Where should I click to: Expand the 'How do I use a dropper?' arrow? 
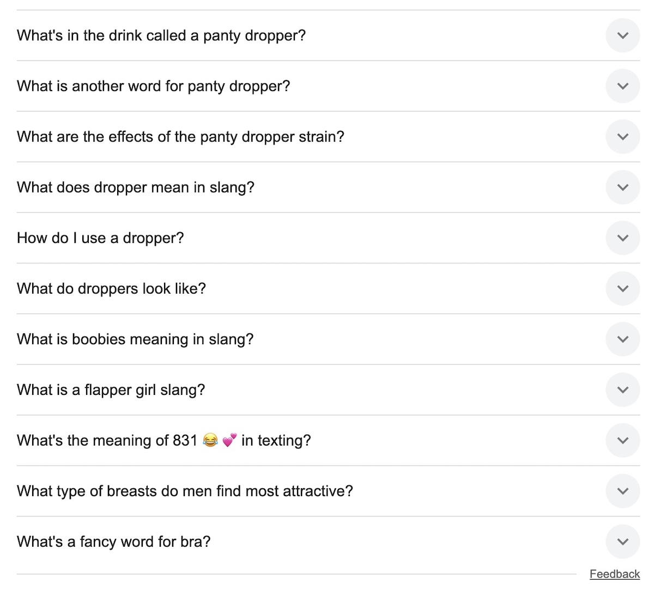click(x=622, y=238)
